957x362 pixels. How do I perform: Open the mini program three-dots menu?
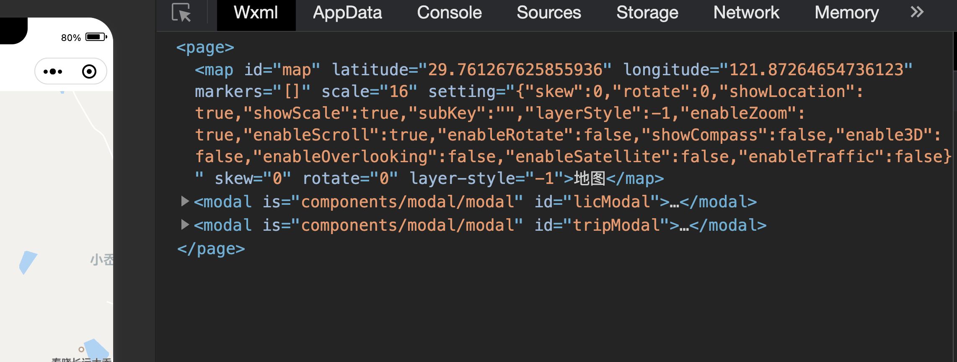tap(53, 71)
